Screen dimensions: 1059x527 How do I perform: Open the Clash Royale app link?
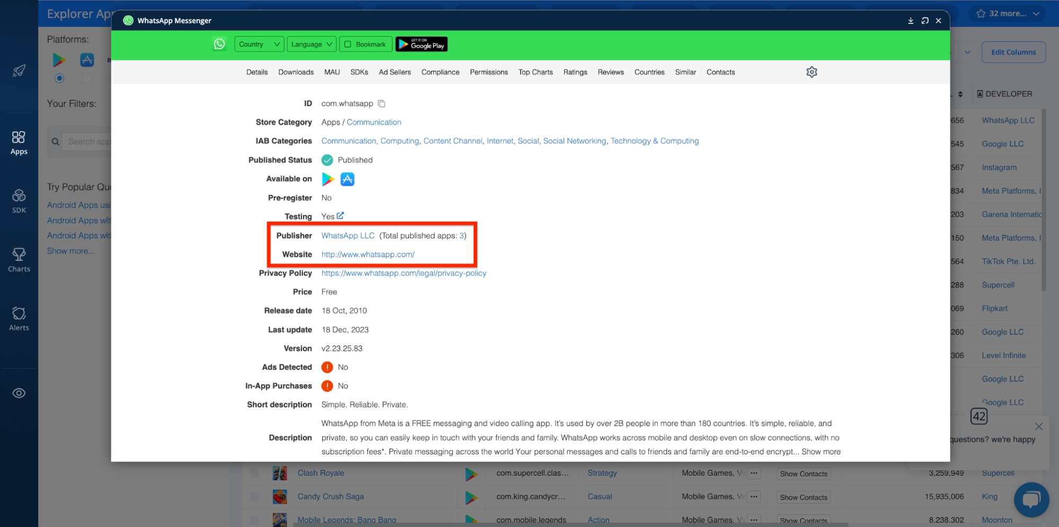click(x=321, y=473)
